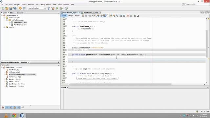210x118 pixels.
Task: Click the Find Selection magnifier in editor toolbar
Action: point(95,16)
